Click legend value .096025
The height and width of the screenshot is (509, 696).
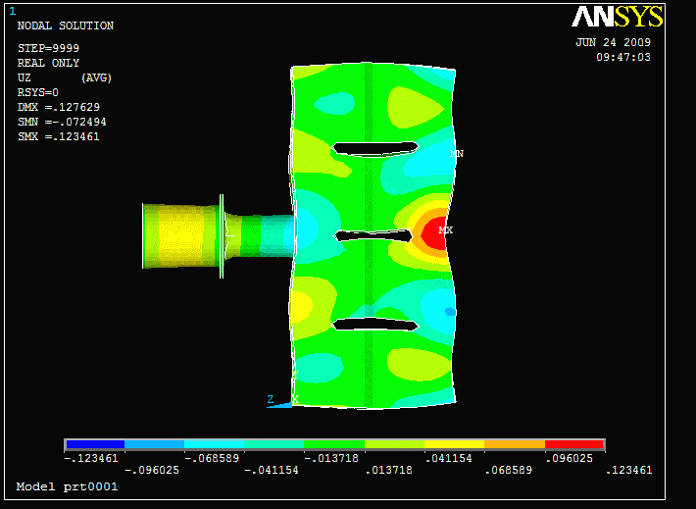click(x=569, y=458)
